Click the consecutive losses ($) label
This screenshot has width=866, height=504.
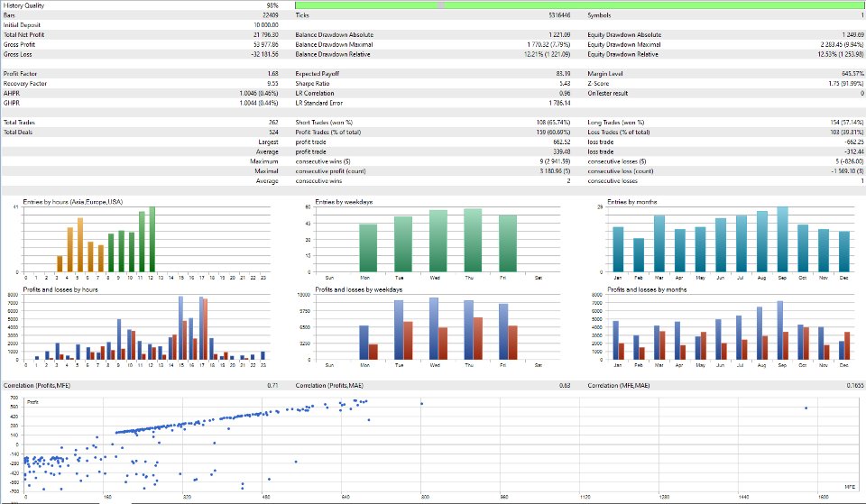(x=617, y=161)
